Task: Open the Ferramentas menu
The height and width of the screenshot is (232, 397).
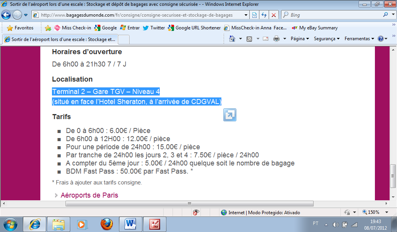Action: click(x=359, y=39)
